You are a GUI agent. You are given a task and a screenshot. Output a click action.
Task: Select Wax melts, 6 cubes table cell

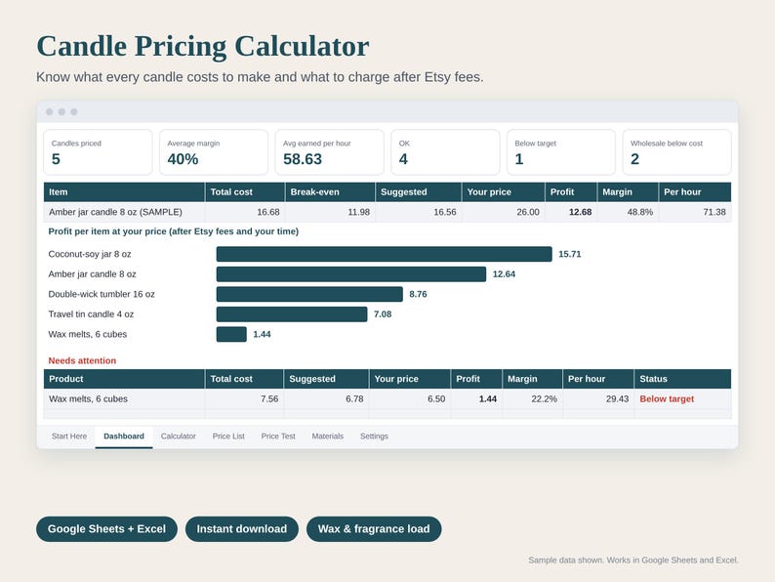coord(124,399)
